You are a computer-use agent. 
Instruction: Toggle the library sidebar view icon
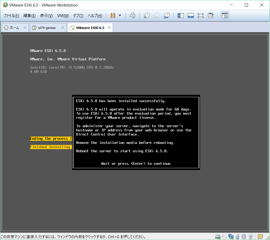coord(181,16)
